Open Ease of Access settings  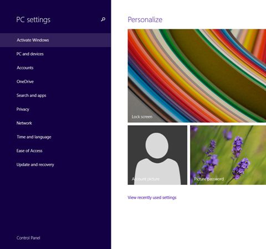point(55,151)
